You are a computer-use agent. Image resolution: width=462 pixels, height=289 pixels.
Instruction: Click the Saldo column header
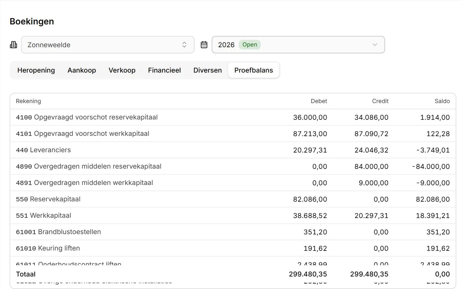[x=442, y=101]
